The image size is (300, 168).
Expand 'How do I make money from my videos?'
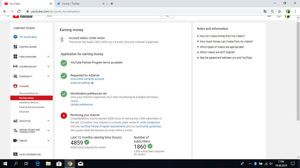click(221, 36)
